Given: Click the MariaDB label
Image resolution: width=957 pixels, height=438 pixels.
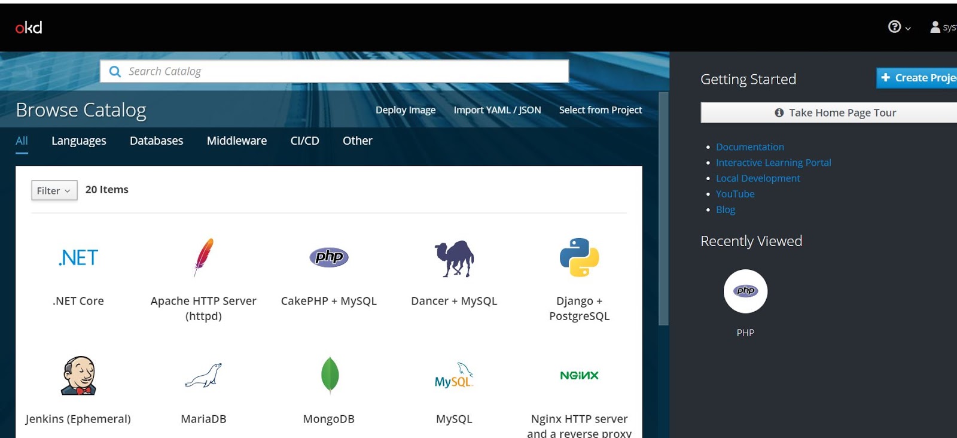Looking at the screenshot, I should tap(203, 419).
